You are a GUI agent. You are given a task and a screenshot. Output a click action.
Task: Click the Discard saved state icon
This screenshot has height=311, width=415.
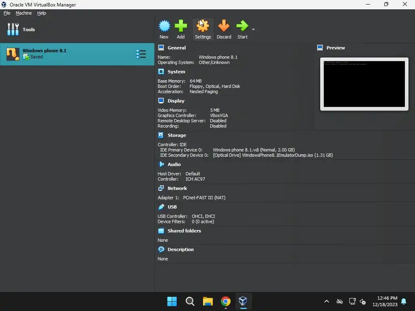click(x=224, y=26)
